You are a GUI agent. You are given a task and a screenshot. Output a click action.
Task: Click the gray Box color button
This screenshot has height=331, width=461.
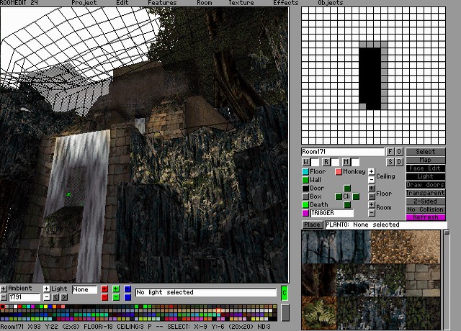pyautogui.click(x=305, y=196)
